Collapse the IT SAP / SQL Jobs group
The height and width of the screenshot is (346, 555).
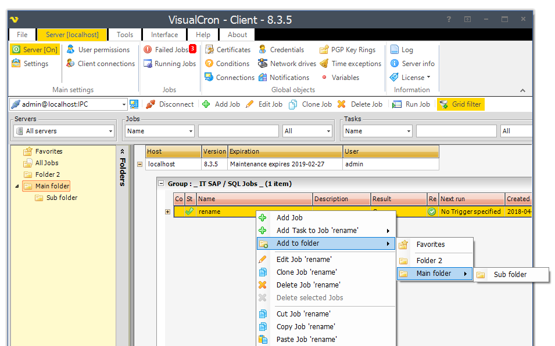point(160,184)
